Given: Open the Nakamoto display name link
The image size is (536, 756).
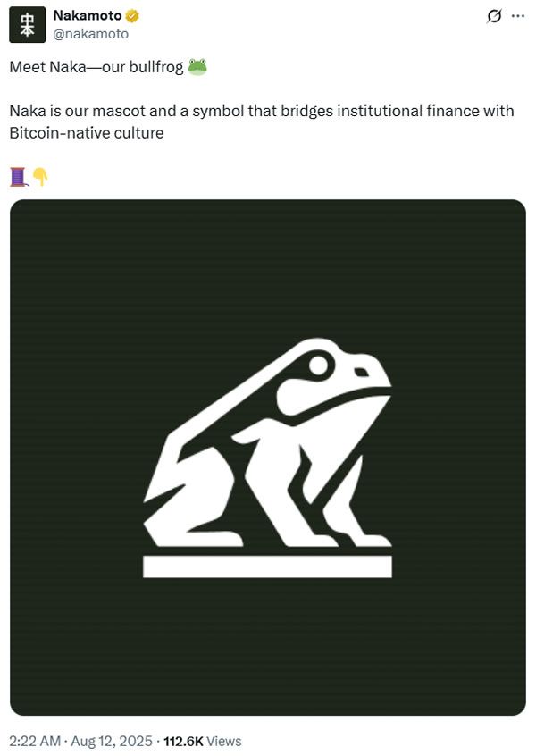Looking at the screenshot, I should pyautogui.click(x=88, y=16).
